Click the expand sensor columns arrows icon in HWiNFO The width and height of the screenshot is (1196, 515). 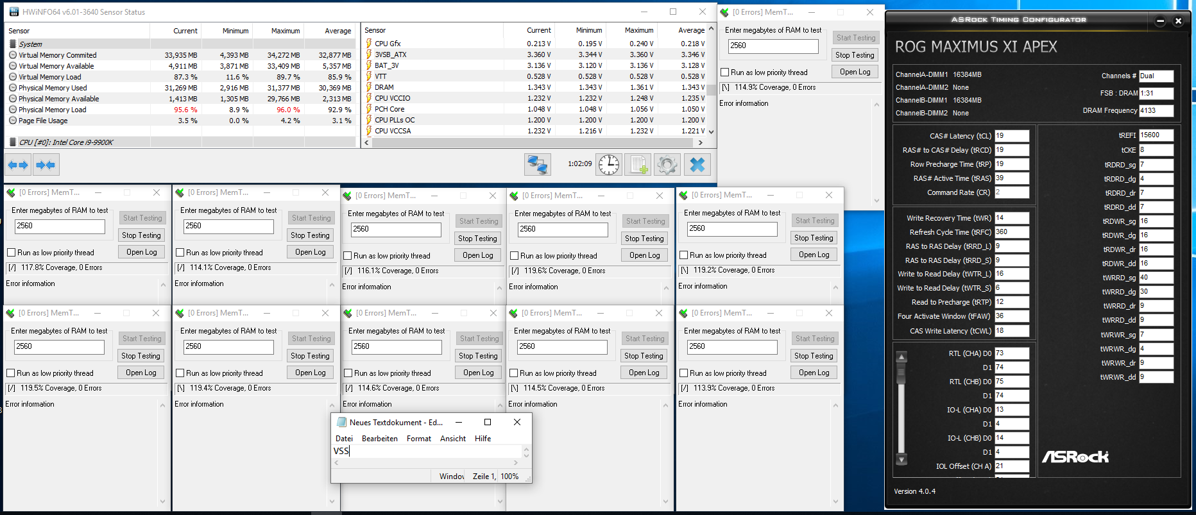pyautogui.click(x=18, y=165)
